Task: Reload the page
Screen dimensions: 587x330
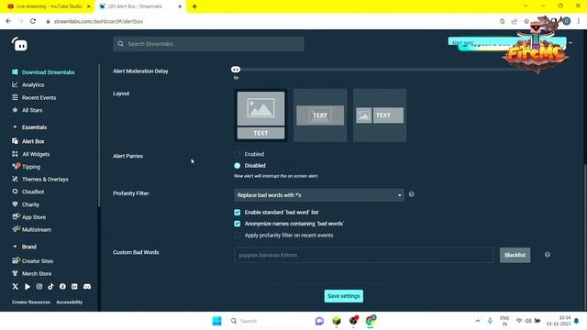Action: [x=33, y=21]
